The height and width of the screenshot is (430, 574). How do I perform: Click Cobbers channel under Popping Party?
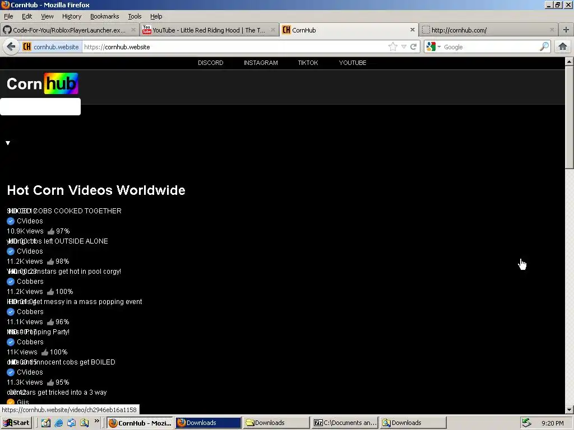tap(30, 342)
